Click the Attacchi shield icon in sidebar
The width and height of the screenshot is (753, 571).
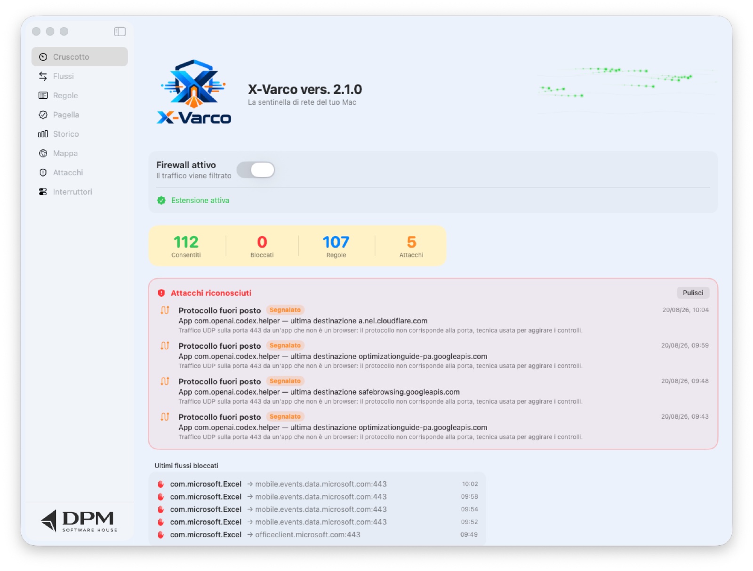[x=43, y=172]
